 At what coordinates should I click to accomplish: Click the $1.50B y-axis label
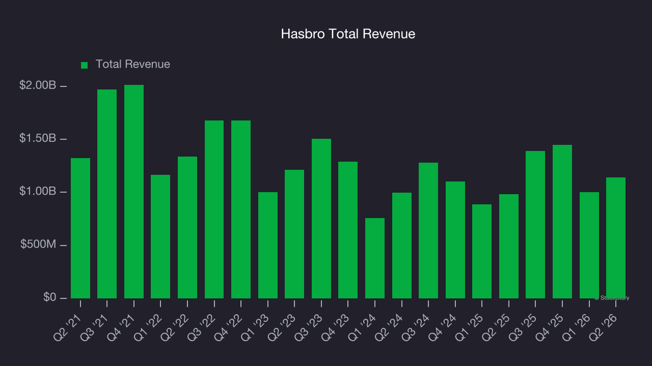[x=38, y=139]
